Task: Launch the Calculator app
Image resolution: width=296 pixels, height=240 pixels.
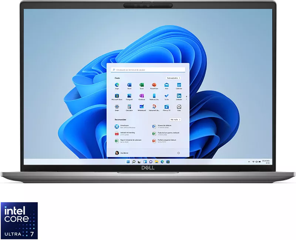Action: click(129, 108)
